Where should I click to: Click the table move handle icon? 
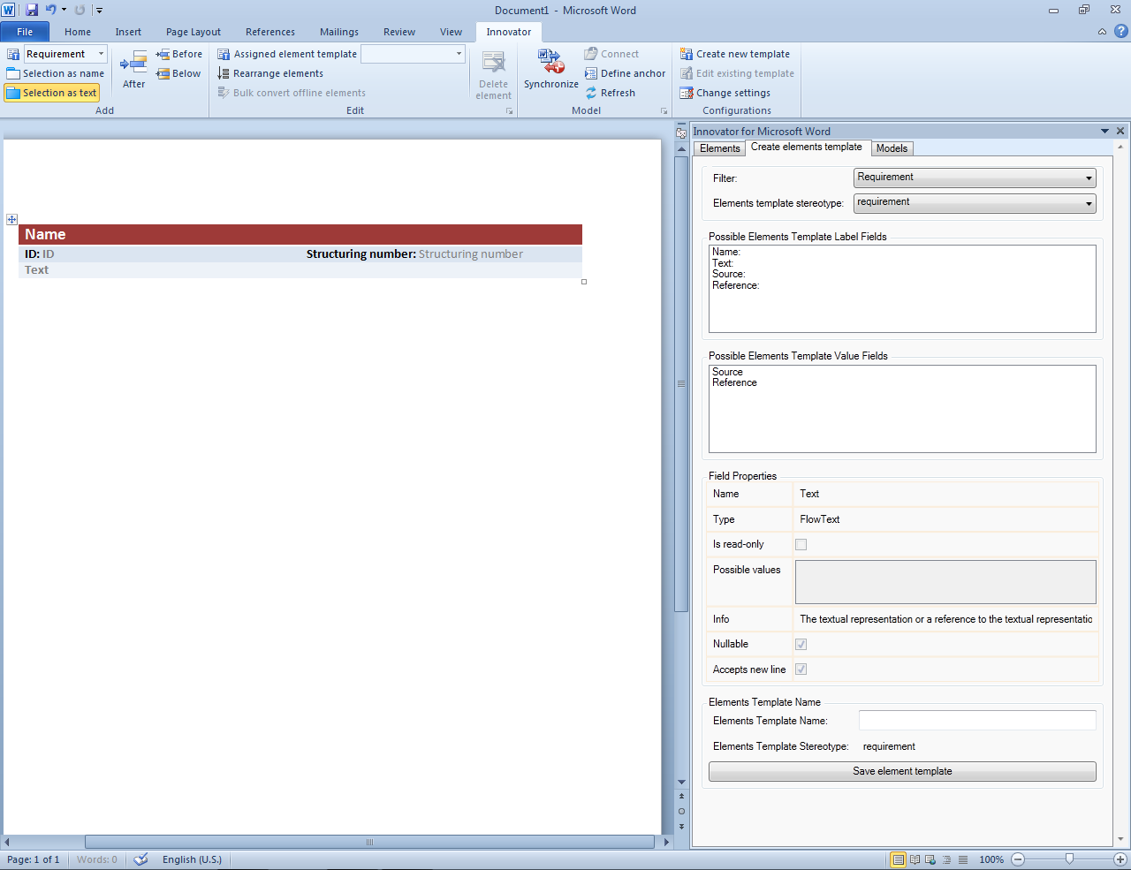coord(11,219)
